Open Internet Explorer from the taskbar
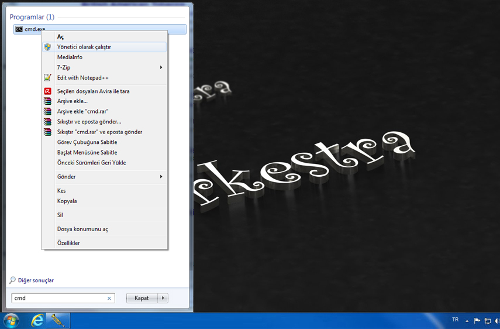 (x=37, y=320)
